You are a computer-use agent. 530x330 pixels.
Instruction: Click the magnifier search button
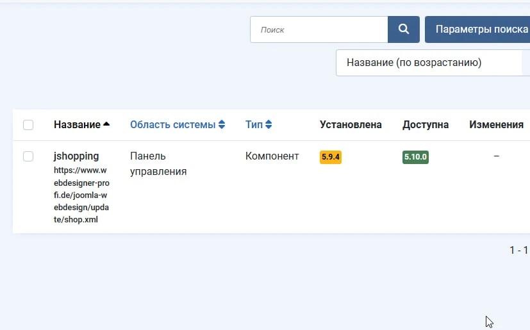404,29
